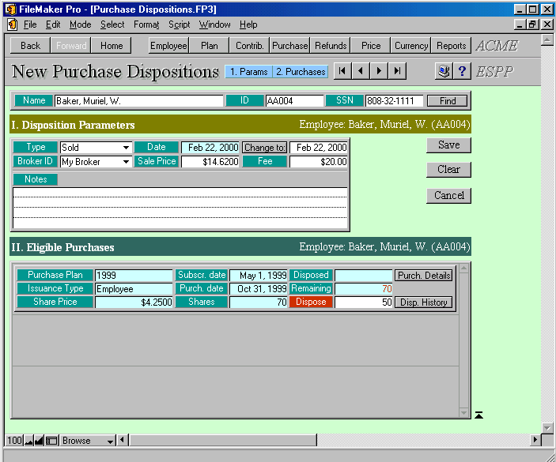The image size is (556, 462).
Task: Open the Contrib. section
Action: [x=250, y=46]
